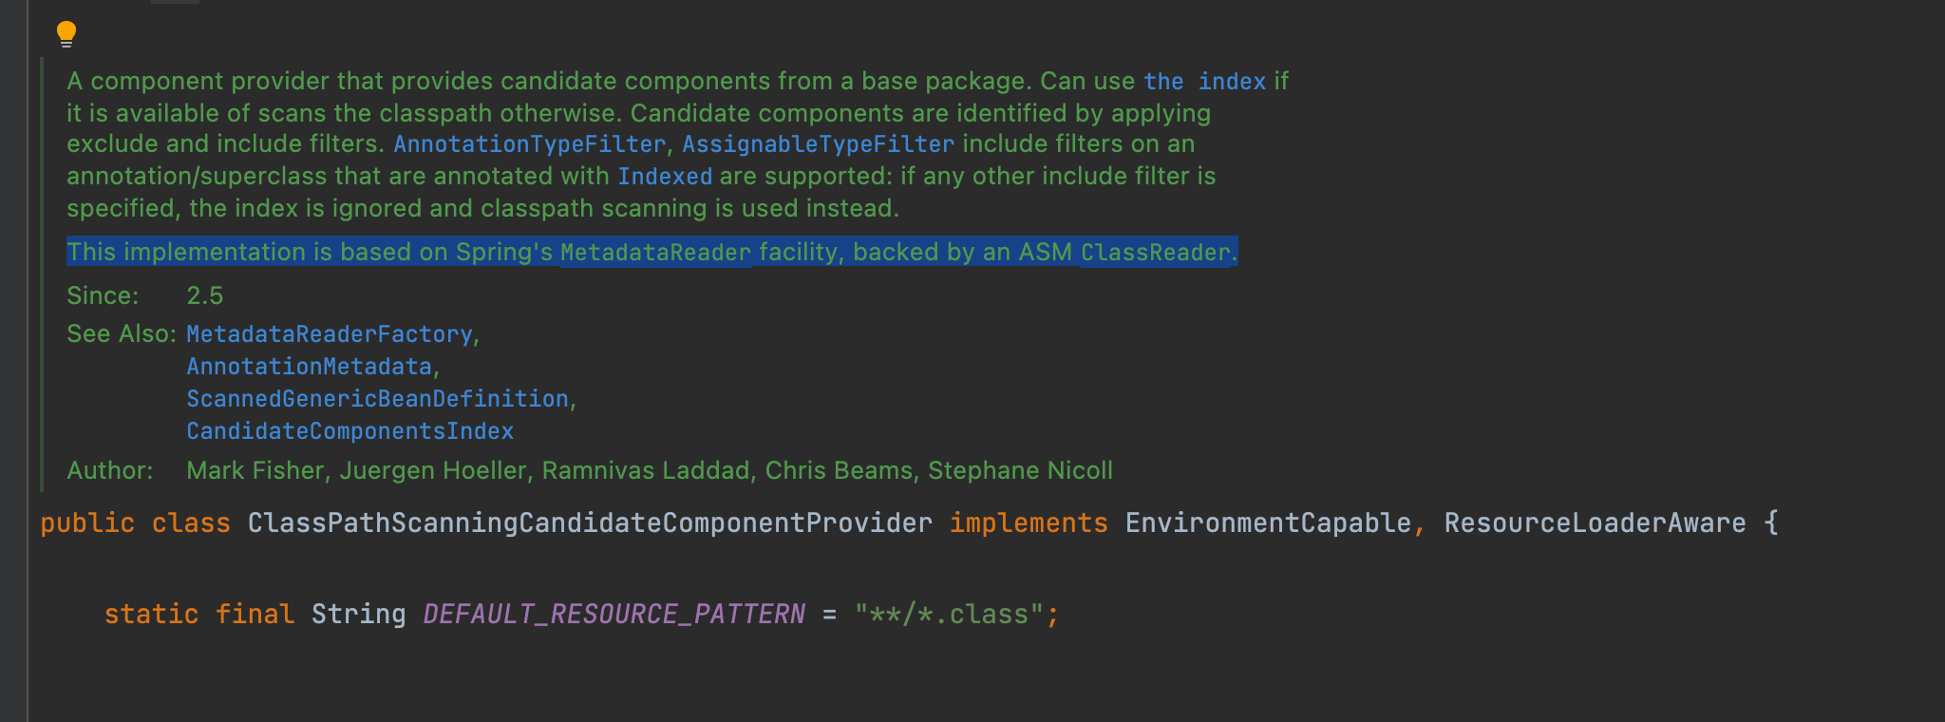Image resolution: width=1945 pixels, height=722 pixels.
Task: Click the yellow lightbulb intention icon
Action: (66, 34)
